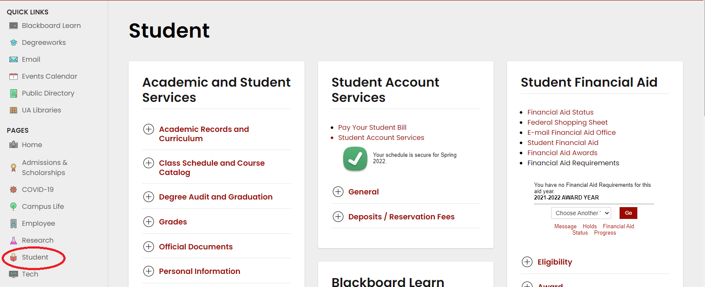Go to Admissions & Scholarships page
The width and height of the screenshot is (705, 287).
[x=44, y=167]
